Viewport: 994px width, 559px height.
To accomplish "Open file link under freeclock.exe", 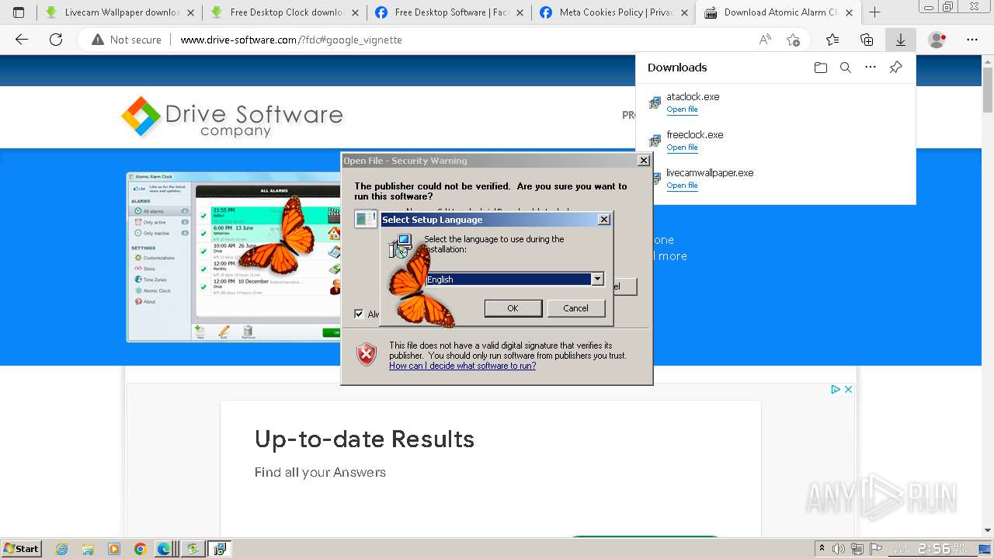I will [x=682, y=148].
